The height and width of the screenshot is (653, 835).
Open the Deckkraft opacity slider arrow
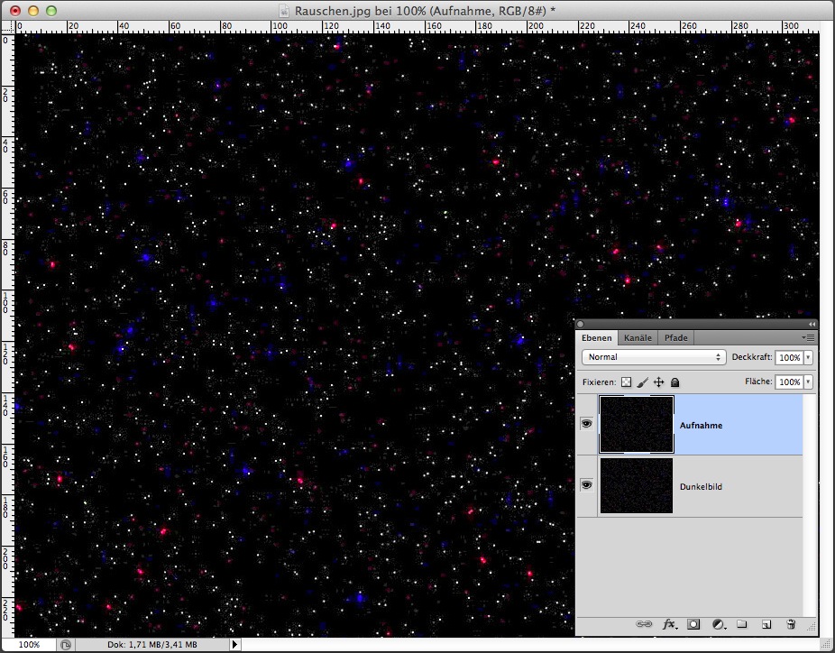tap(808, 358)
